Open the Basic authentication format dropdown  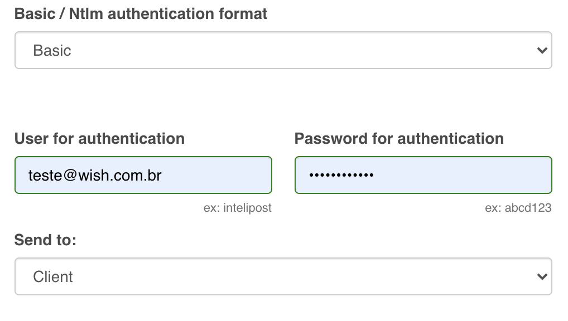(x=283, y=51)
